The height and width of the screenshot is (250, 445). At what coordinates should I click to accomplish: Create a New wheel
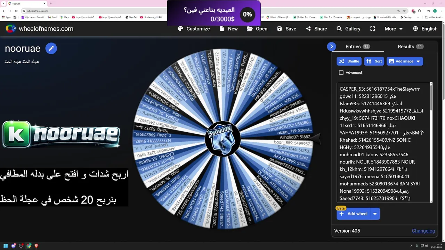click(229, 29)
